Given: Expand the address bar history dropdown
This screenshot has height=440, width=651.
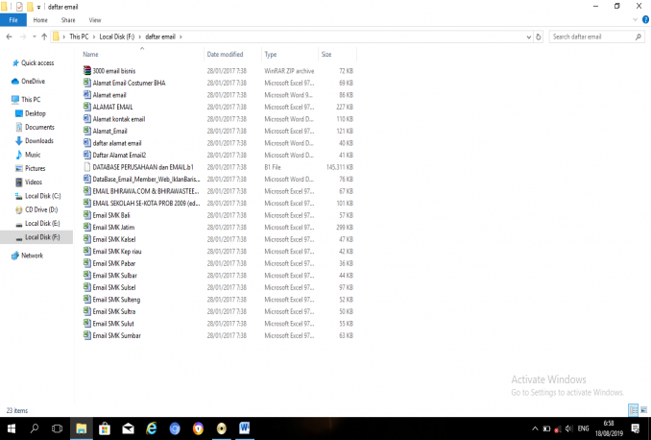Looking at the screenshot, I should tap(528, 37).
